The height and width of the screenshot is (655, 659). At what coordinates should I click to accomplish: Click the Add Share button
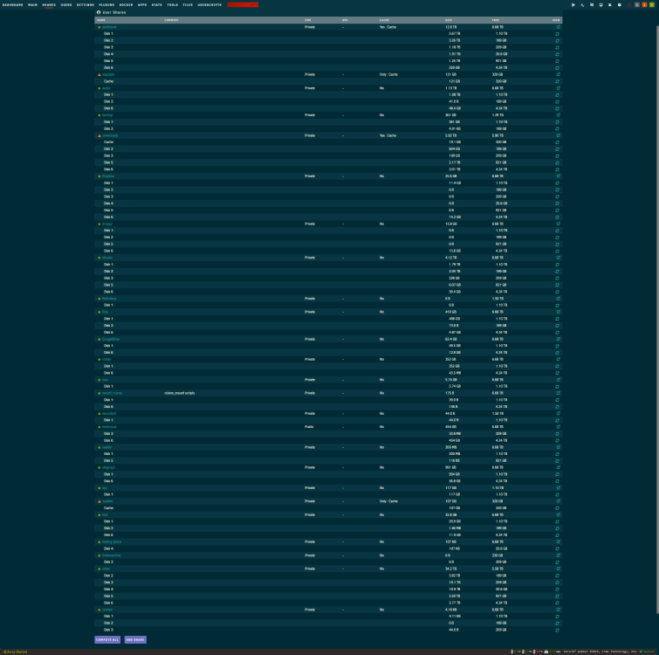coord(135,639)
